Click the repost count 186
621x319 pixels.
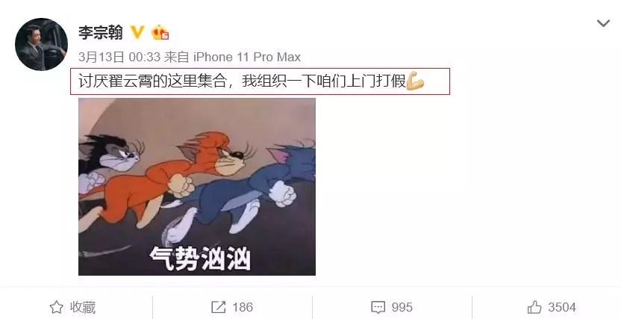point(243,307)
